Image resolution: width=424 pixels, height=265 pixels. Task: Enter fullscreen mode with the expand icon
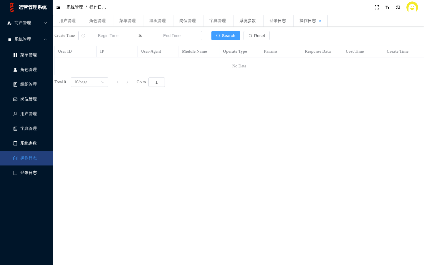point(377,7)
